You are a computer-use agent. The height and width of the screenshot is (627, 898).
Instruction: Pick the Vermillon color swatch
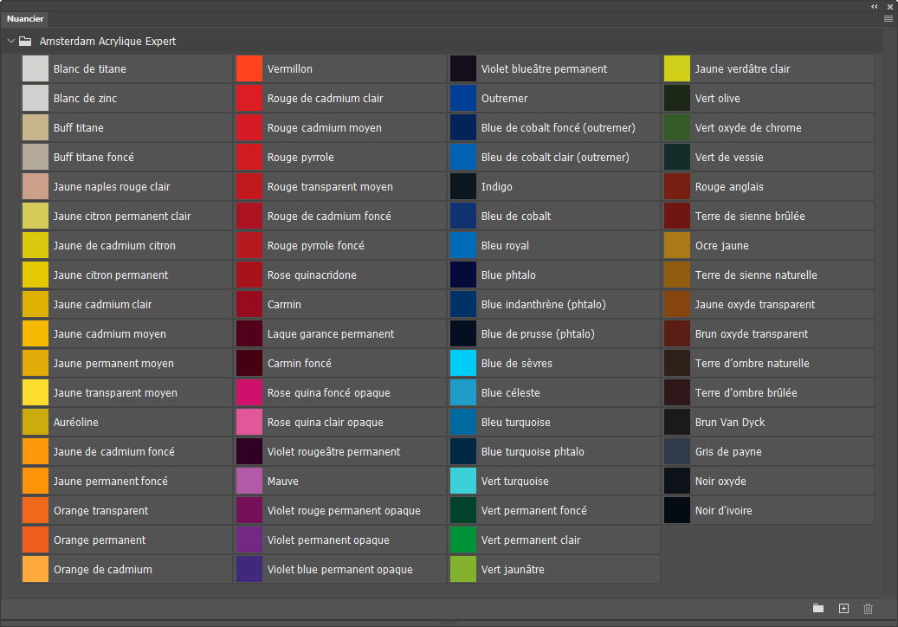pyautogui.click(x=249, y=68)
